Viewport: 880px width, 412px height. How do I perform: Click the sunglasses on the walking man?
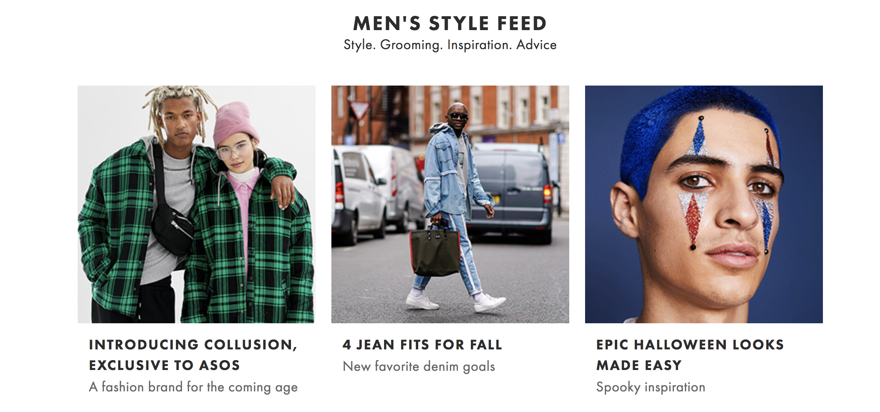point(458,116)
